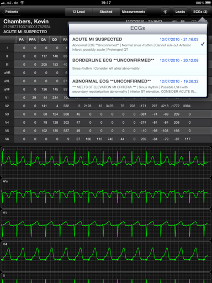The image size is (212, 283).
Task: Click the patient name Chambers, Kevin
Action: coord(26,22)
